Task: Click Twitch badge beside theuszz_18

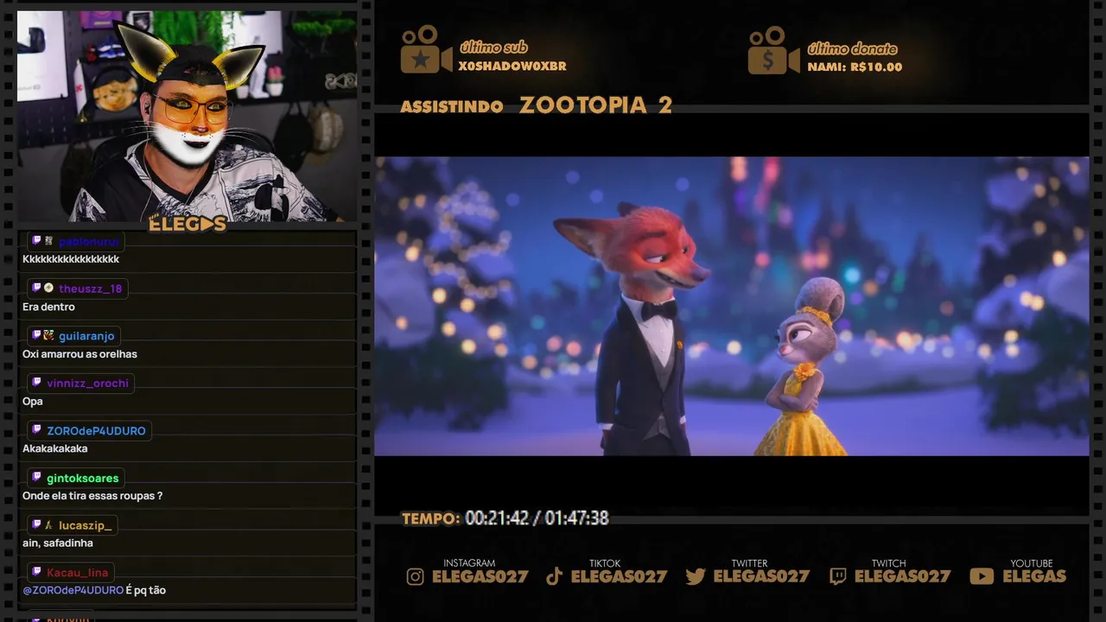Action: coord(36,288)
